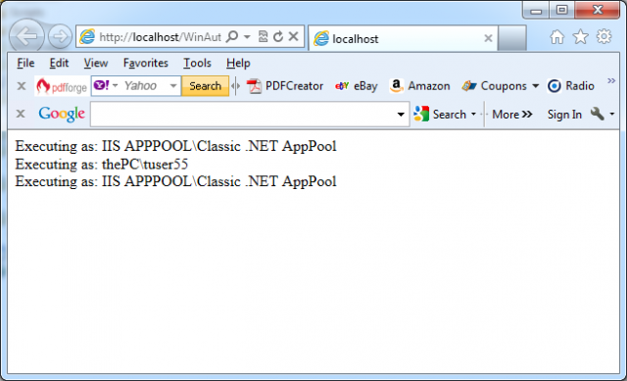Open Google toolbar wrench settings
This screenshot has width=627, height=381.
coord(597,114)
